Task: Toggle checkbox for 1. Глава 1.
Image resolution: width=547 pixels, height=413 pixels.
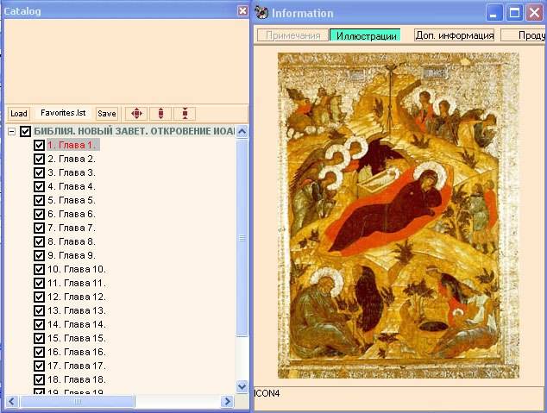Action: [39, 145]
